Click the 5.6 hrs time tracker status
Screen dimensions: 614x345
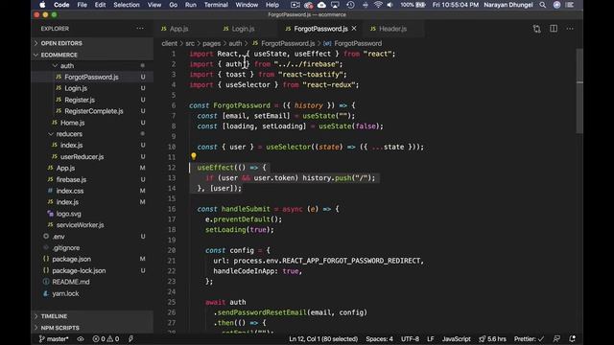[492, 338]
